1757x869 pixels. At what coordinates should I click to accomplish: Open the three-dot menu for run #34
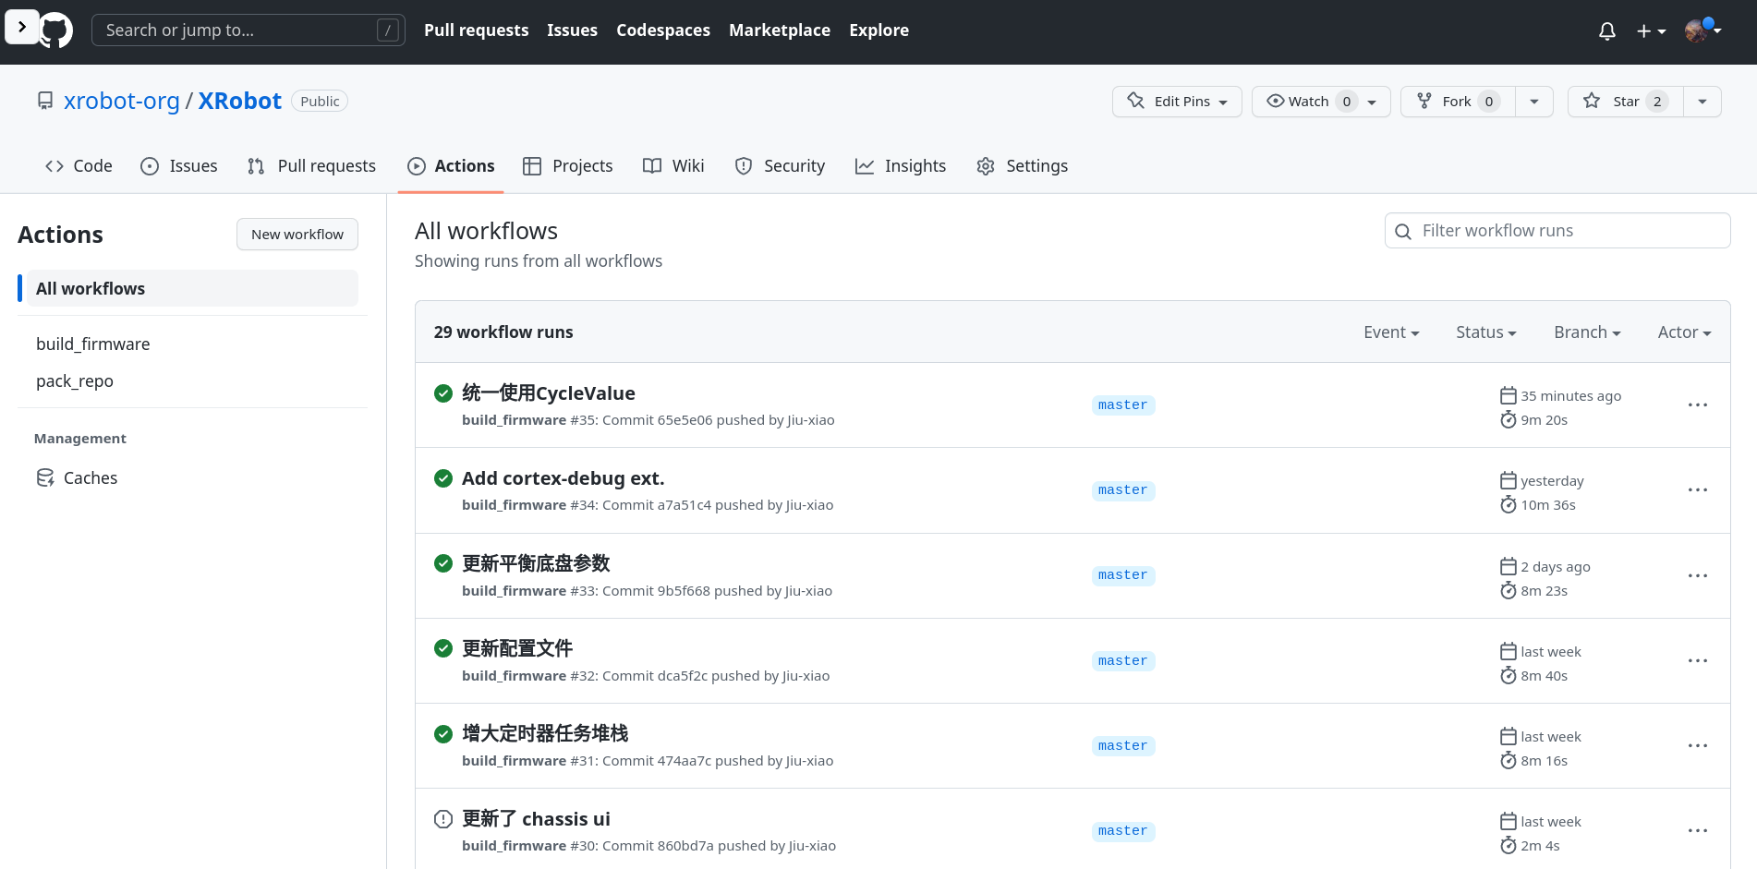(1697, 490)
